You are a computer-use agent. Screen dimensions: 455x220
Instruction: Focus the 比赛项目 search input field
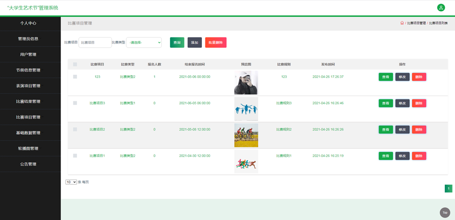[95, 42]
